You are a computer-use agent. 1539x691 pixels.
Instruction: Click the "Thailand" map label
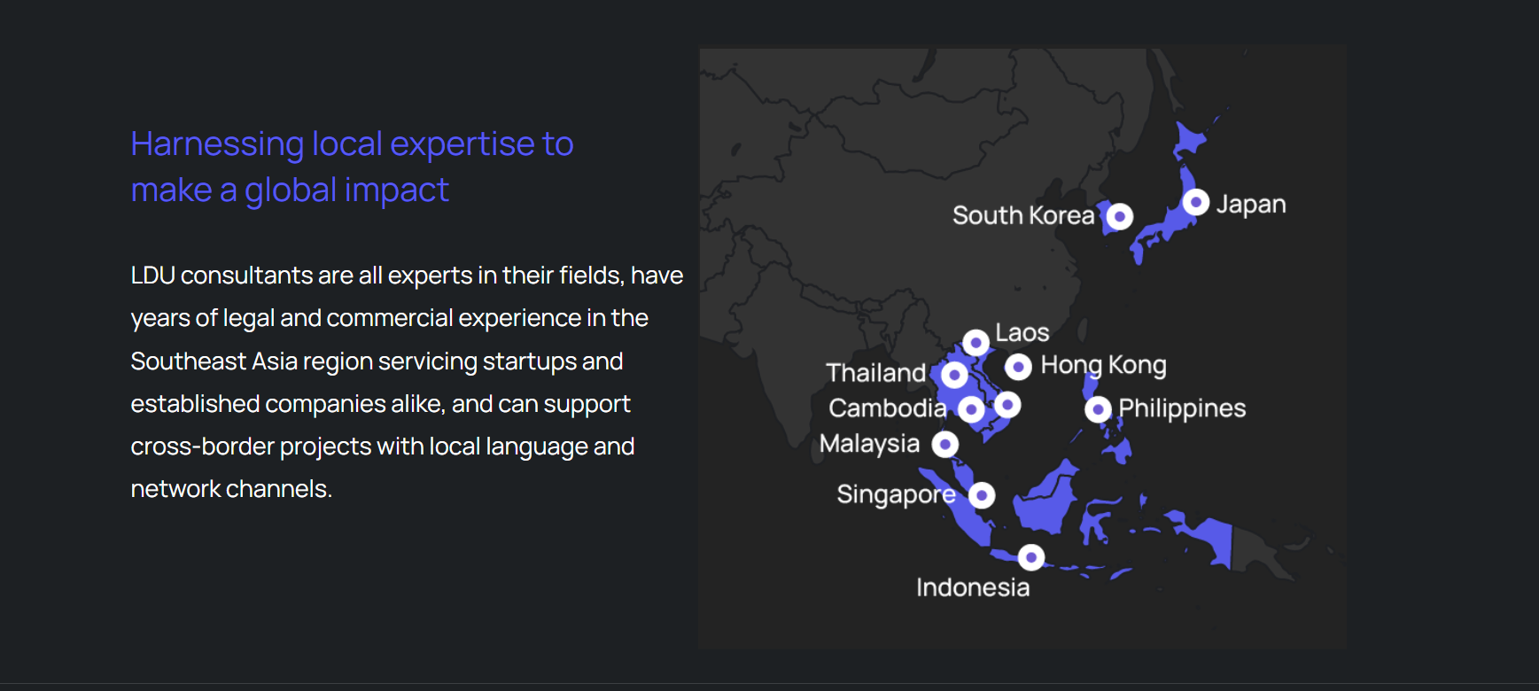click(875, 373)
